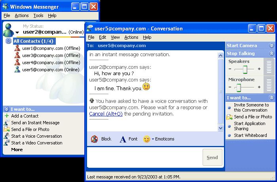This screenshot has height=182, width=277.
Task: Open Help menu in Windows Messenger
Action: 52,15
